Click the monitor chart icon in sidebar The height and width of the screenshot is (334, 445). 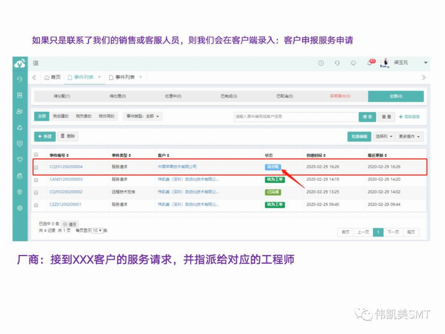click(20, 144)
